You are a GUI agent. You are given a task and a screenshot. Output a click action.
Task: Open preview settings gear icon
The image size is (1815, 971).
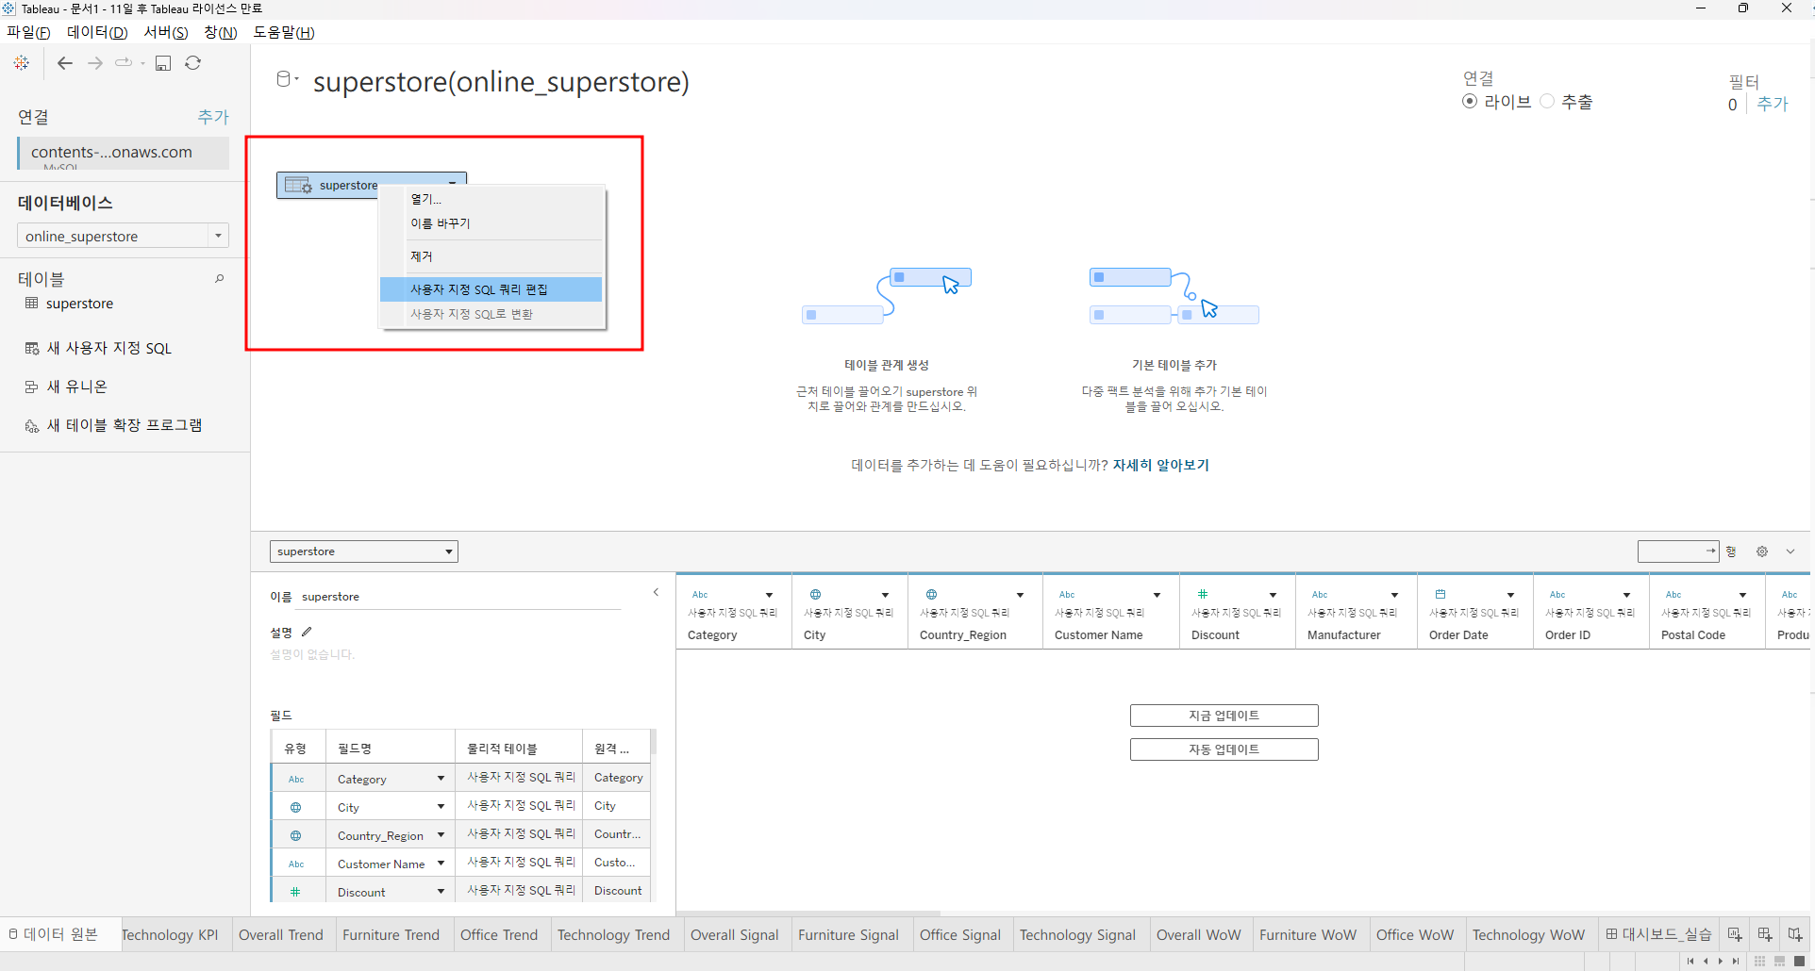1761,551
